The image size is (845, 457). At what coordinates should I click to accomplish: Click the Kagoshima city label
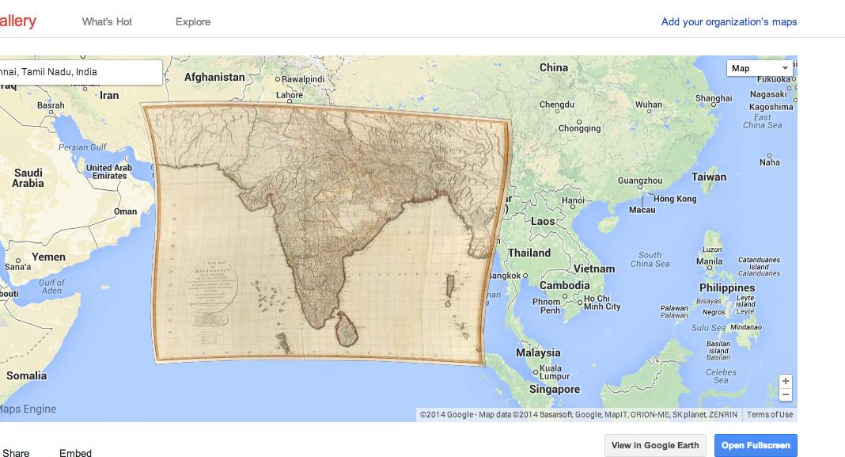pos(771,107)
